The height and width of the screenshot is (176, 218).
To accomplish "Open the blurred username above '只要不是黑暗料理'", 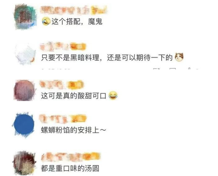I will tap(63, 46).
